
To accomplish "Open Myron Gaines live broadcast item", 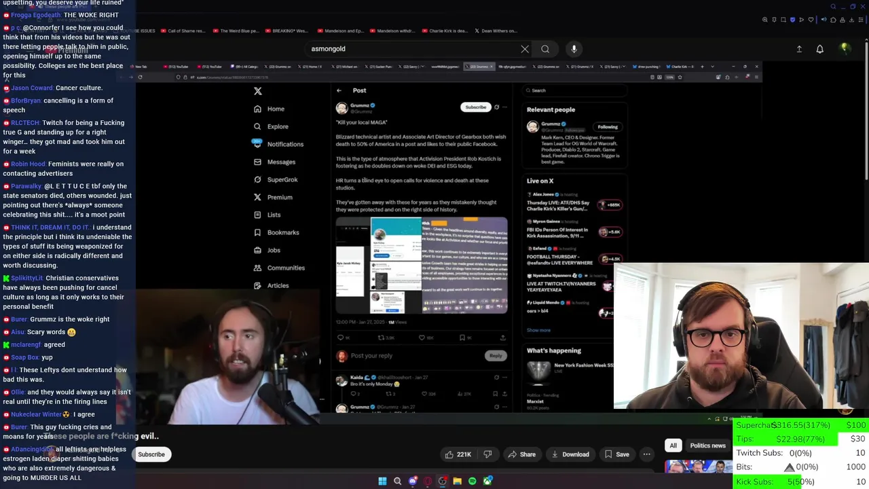I will (x=574, y=229).
